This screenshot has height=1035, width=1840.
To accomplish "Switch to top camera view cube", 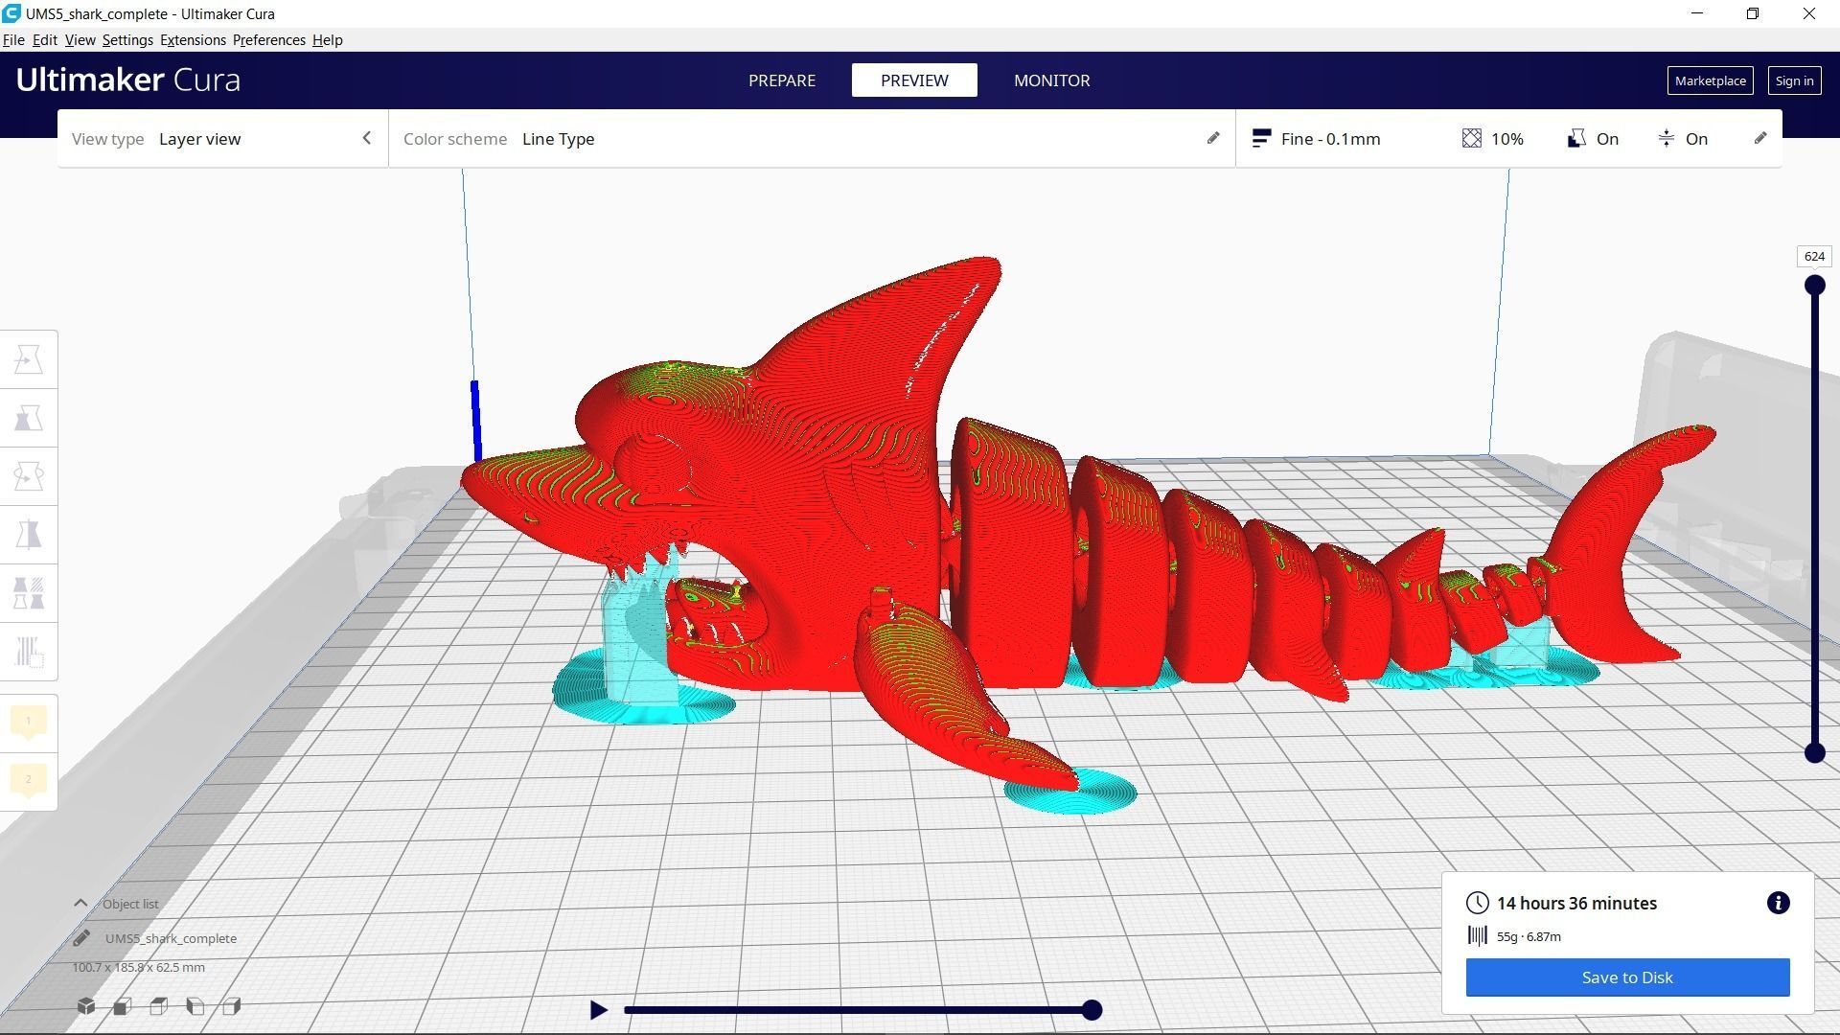I will (x=159, y=1006).
